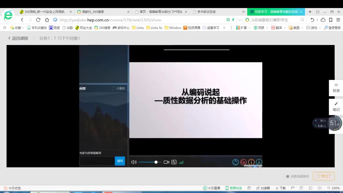Open 手机收藏夹 bookmark

37,28
